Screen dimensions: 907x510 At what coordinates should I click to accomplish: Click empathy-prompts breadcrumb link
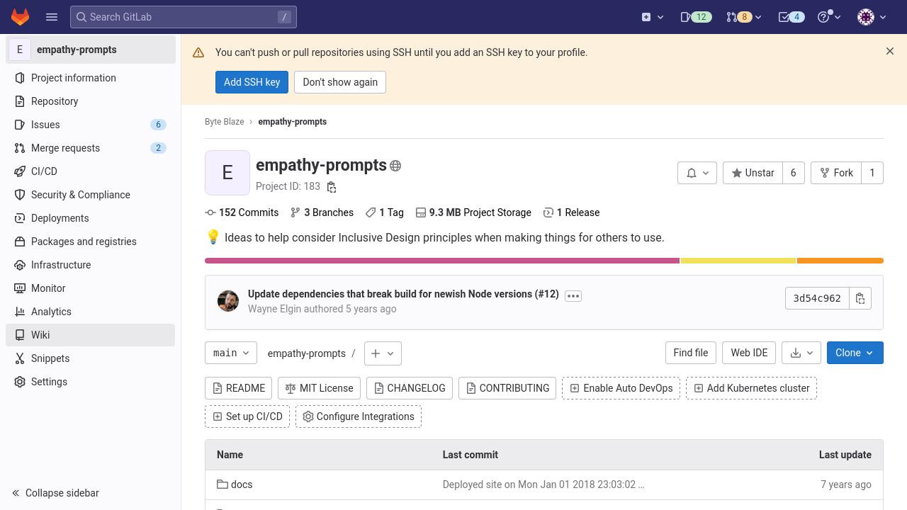[x=292, y=122]
